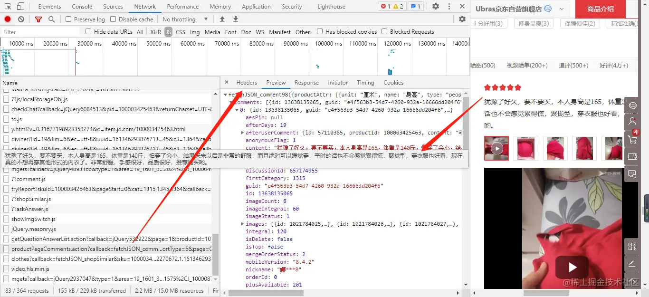Enable the Disable cache checkbox
The width and height of the screenshot is (649, 297).
coord(113,19)
